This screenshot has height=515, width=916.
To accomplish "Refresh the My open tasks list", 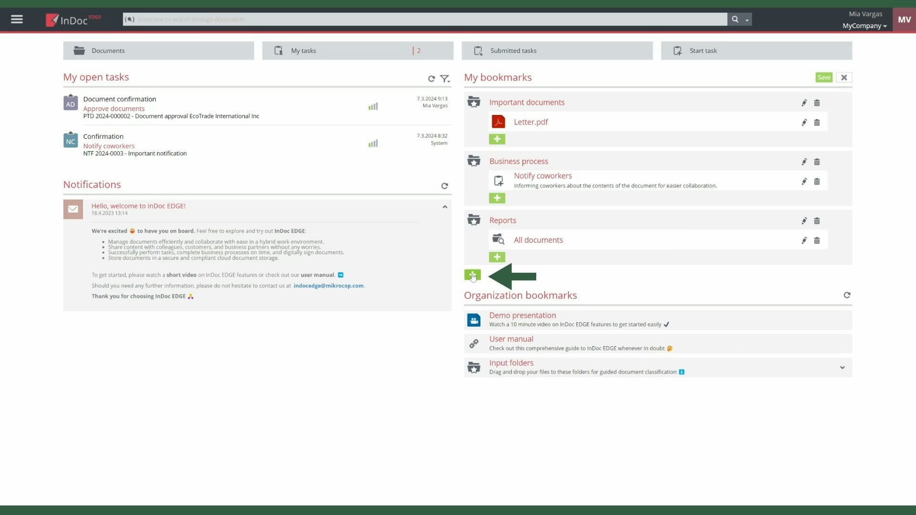I will pos(431,79).
